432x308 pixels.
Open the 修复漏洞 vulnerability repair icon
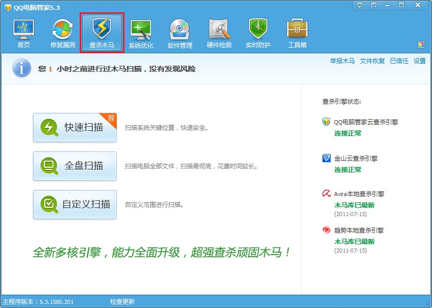(63, 33)
